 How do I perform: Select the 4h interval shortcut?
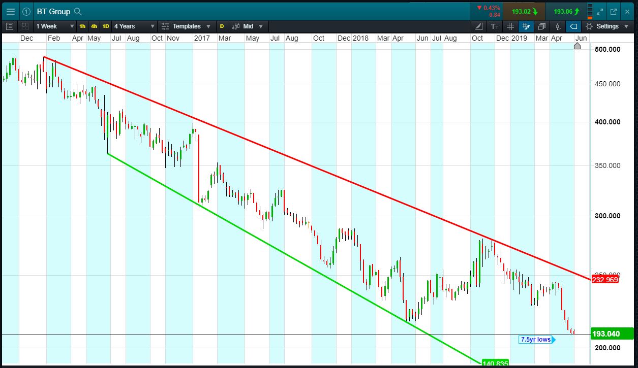click(x=94, y=26)
